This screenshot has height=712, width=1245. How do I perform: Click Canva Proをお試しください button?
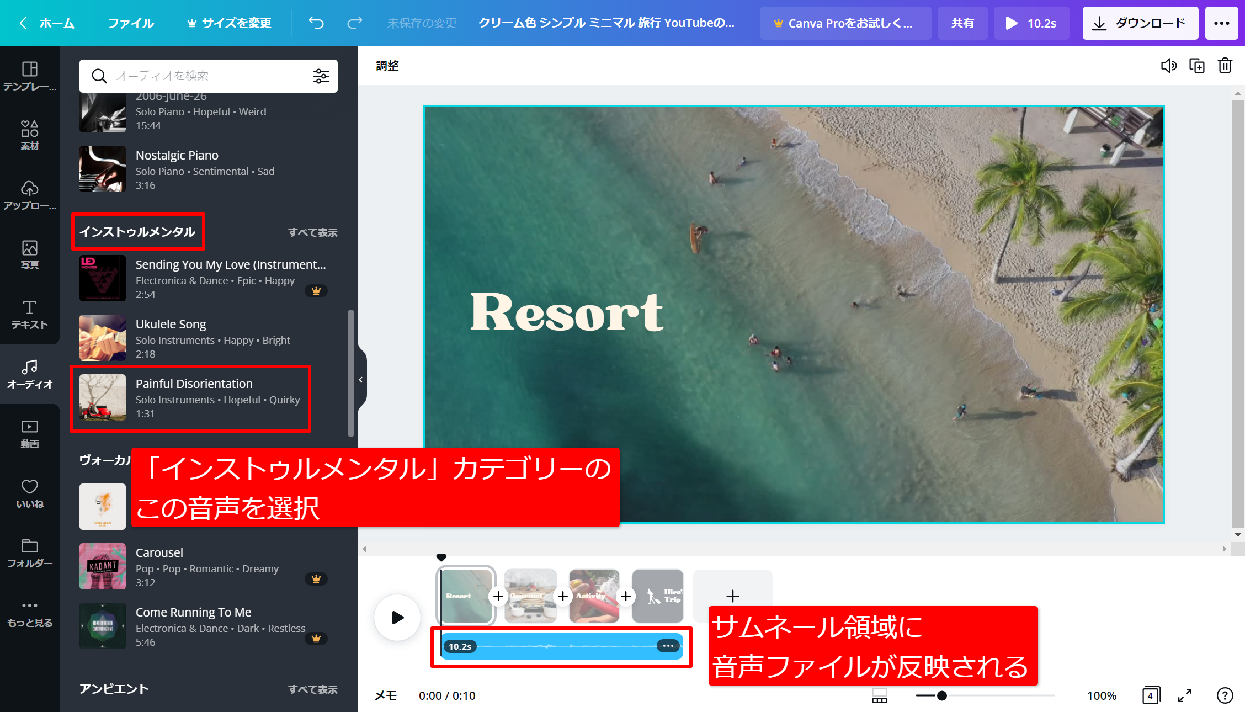(845, 23)
